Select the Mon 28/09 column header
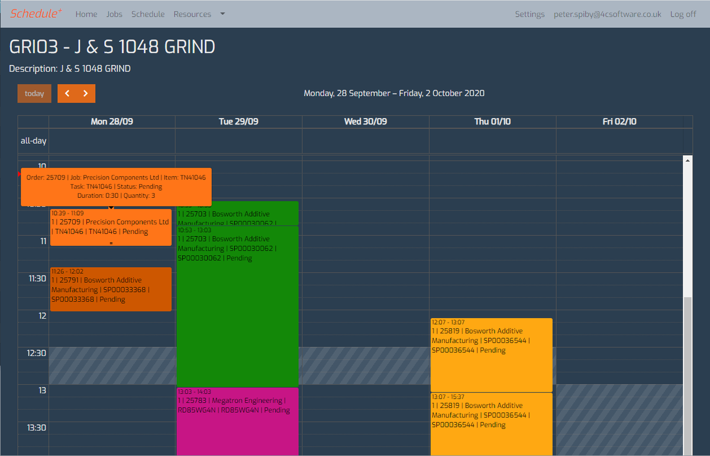 112,121
